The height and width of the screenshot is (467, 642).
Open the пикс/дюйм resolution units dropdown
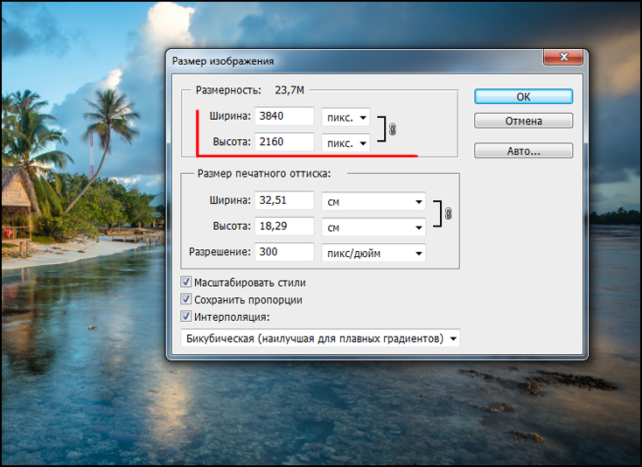point(373,254)
